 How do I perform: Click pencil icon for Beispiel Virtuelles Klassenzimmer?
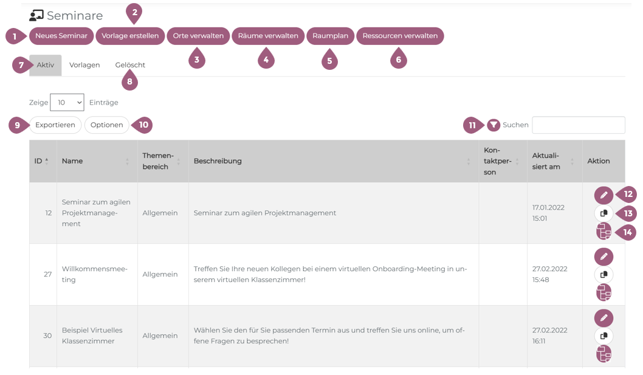click(603, 318)
